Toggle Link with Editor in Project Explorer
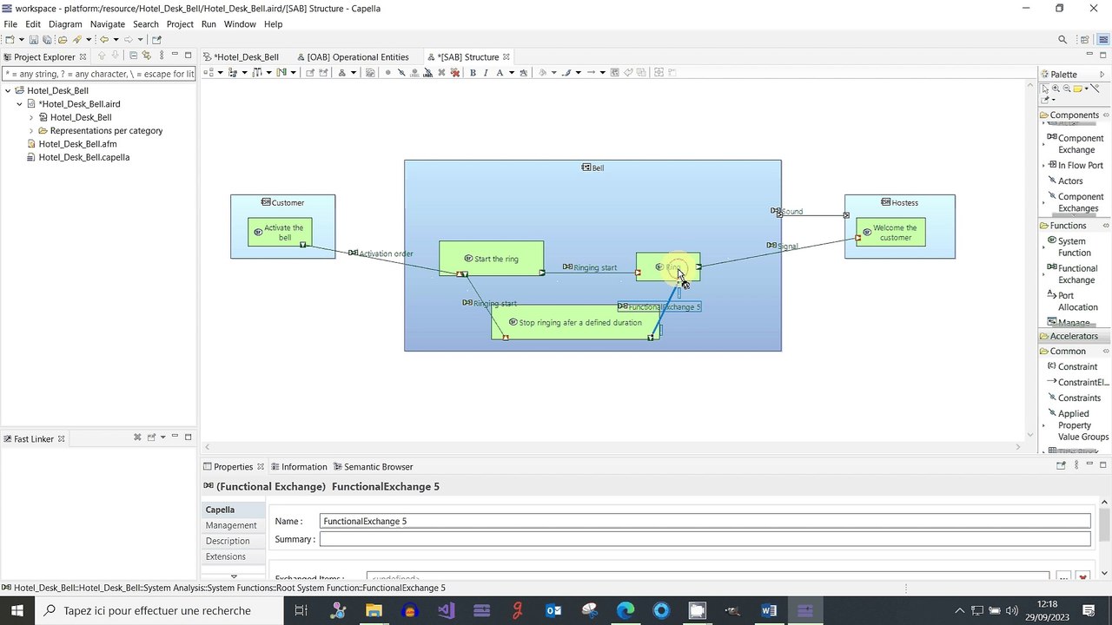This screenshot has width=1112, height=625. coord(147,56)
